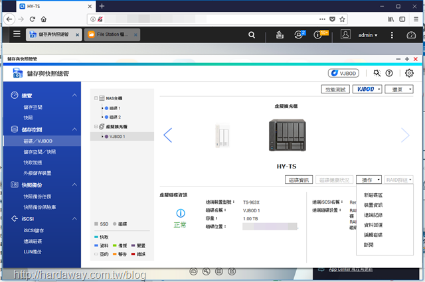Viewport: 425px width, 282px height.
Task: Close the File Station taskbar tab
Action: pyautogui.click(x=135, y=35)
